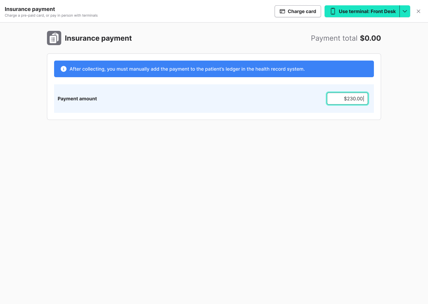This screenshot has height=304, width=428.
Task: Click the Payment amount label
Action: [77, 99]
